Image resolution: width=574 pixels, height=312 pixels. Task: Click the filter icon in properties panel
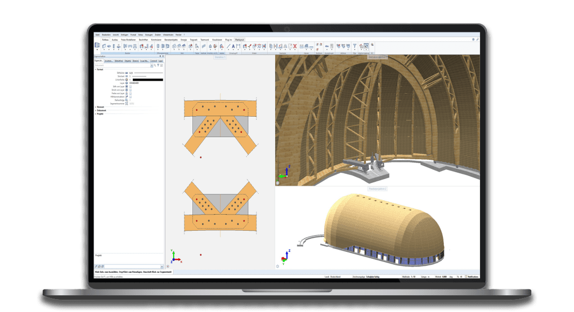pos(159,65)
